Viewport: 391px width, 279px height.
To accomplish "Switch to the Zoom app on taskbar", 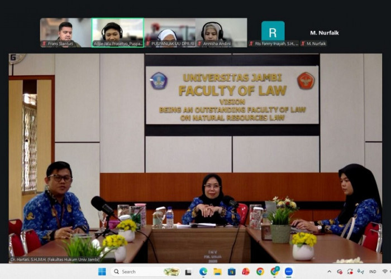I will [289, 272].
